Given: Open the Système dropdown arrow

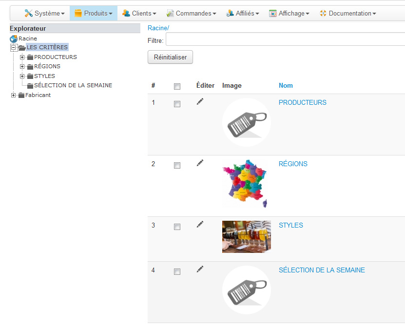Looking at the screenshot, I should pos(63,14).
